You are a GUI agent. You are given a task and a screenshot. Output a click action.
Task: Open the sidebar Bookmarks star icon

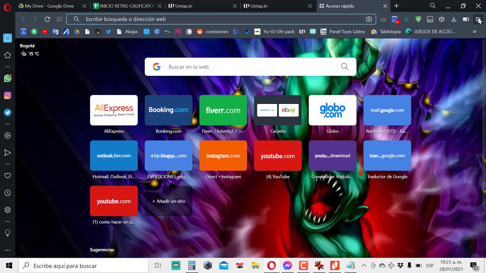coord(8,55)
